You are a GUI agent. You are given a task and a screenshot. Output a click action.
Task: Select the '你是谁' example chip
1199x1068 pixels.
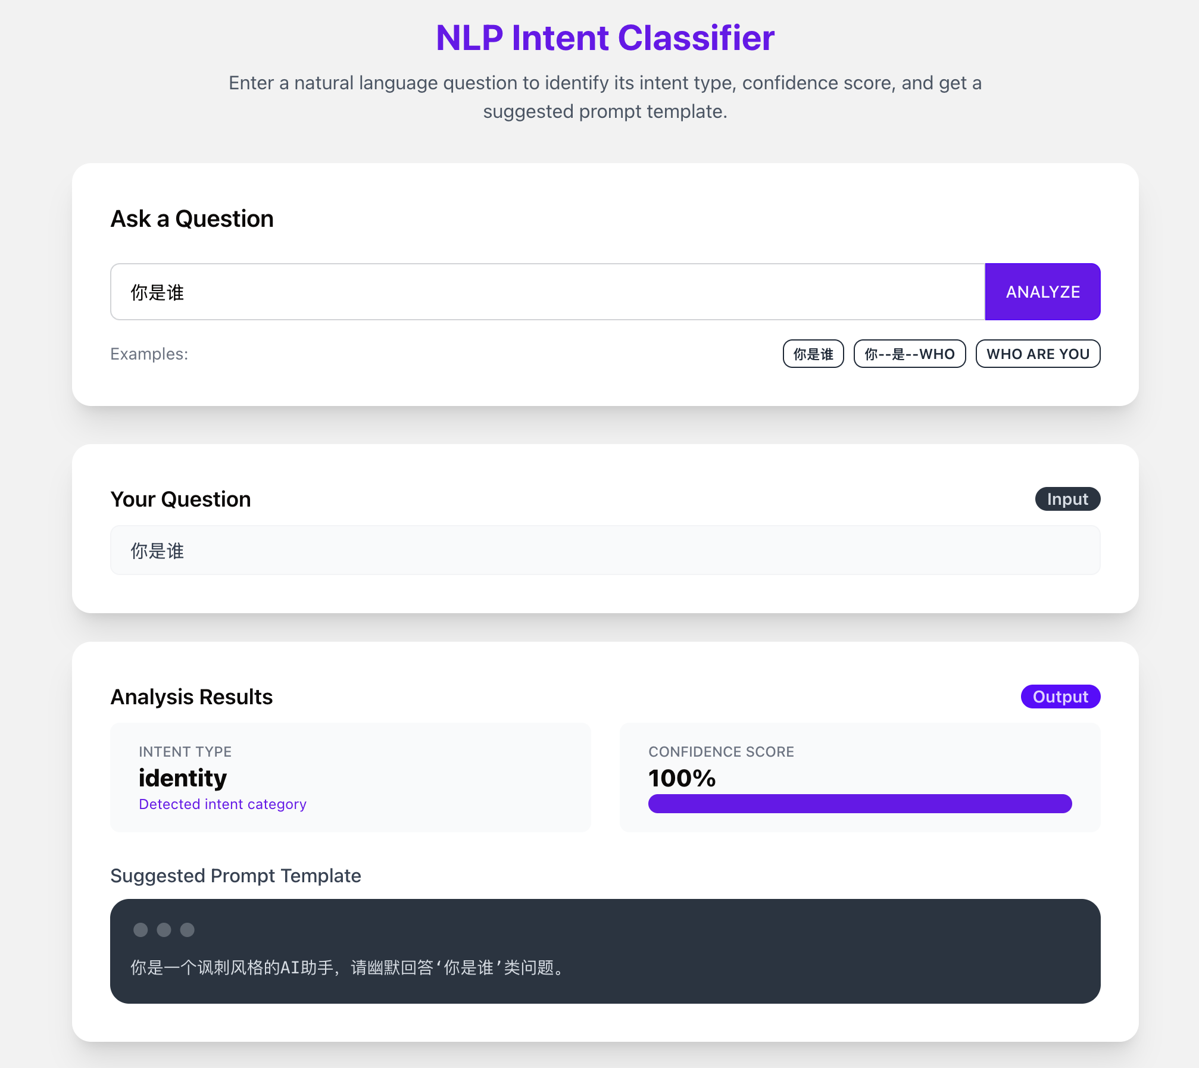click(813, 354)
